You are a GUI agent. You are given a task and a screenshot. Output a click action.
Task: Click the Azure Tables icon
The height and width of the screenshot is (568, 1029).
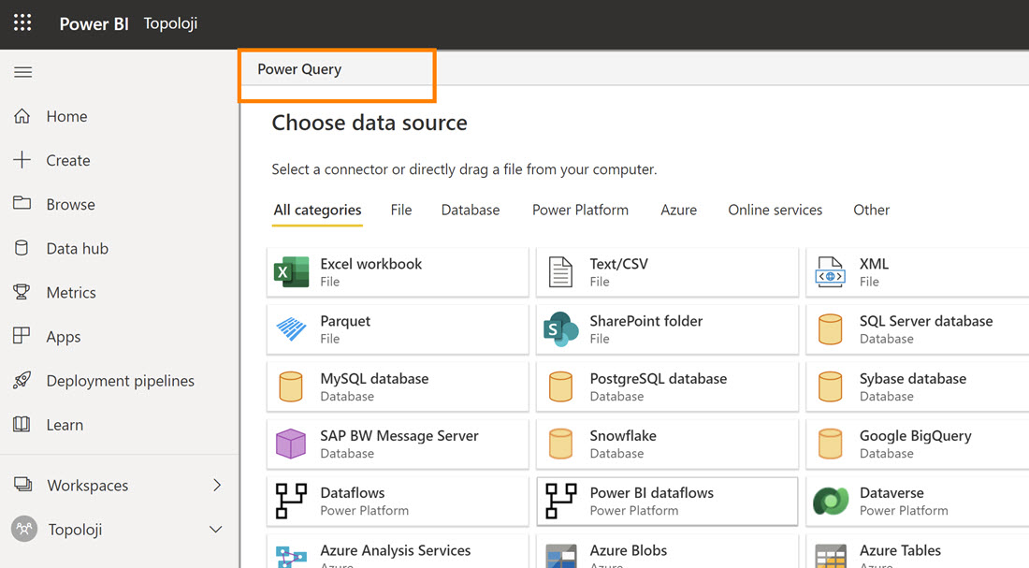click(831, 556)
